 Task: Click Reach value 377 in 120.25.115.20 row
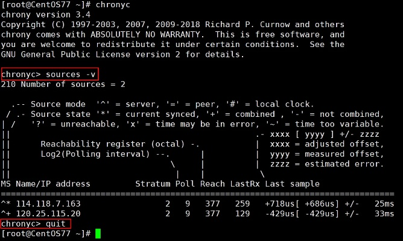[x=212, y=213]
